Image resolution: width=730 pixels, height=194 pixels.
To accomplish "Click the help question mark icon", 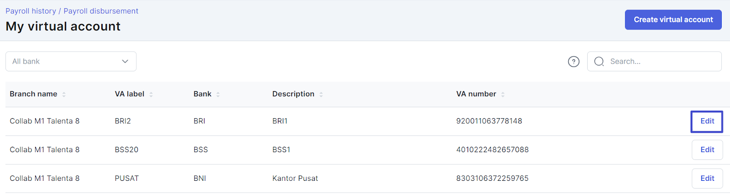I will [574, 61].
